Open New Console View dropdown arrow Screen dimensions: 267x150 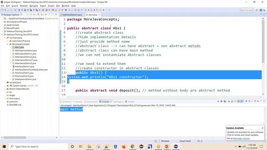[x=258, y=101]
